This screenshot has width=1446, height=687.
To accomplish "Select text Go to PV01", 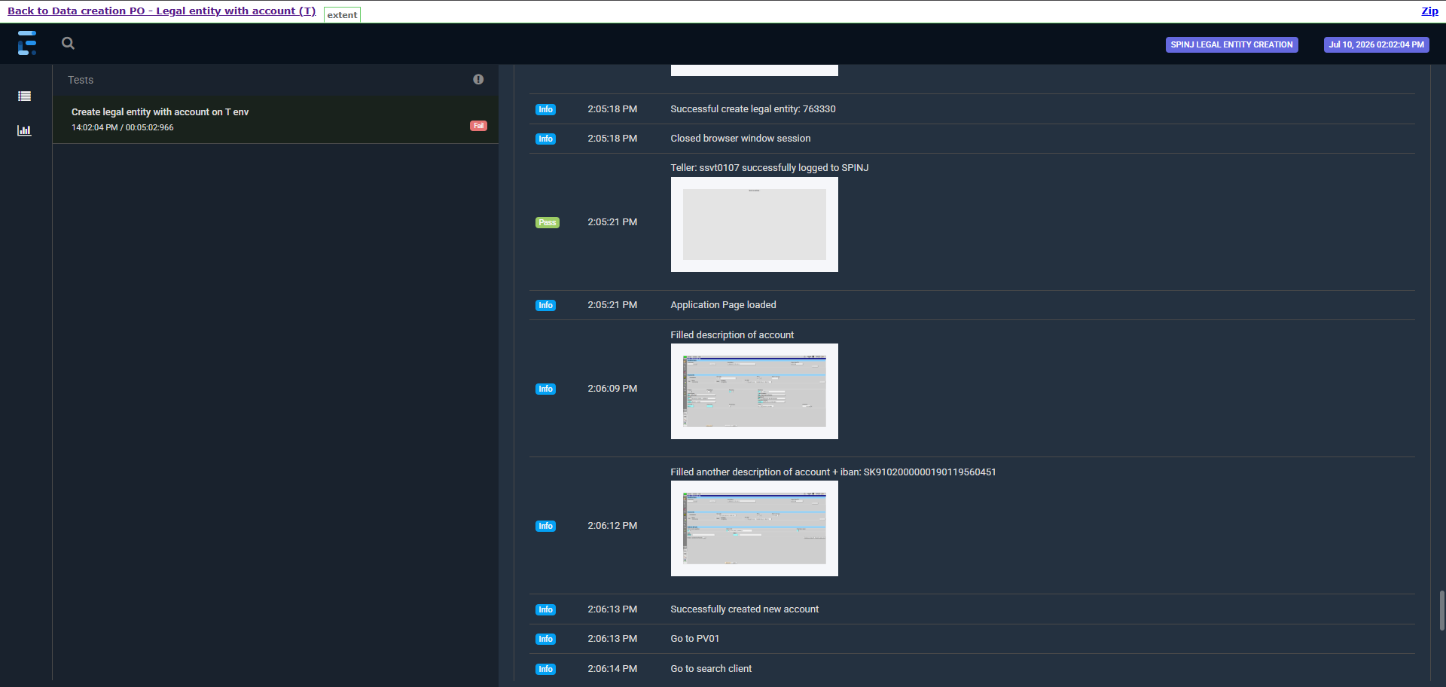I will [694, 639].
